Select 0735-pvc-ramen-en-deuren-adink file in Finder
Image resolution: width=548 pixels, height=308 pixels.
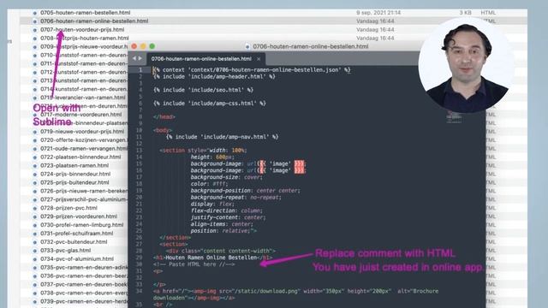[84, 268]
